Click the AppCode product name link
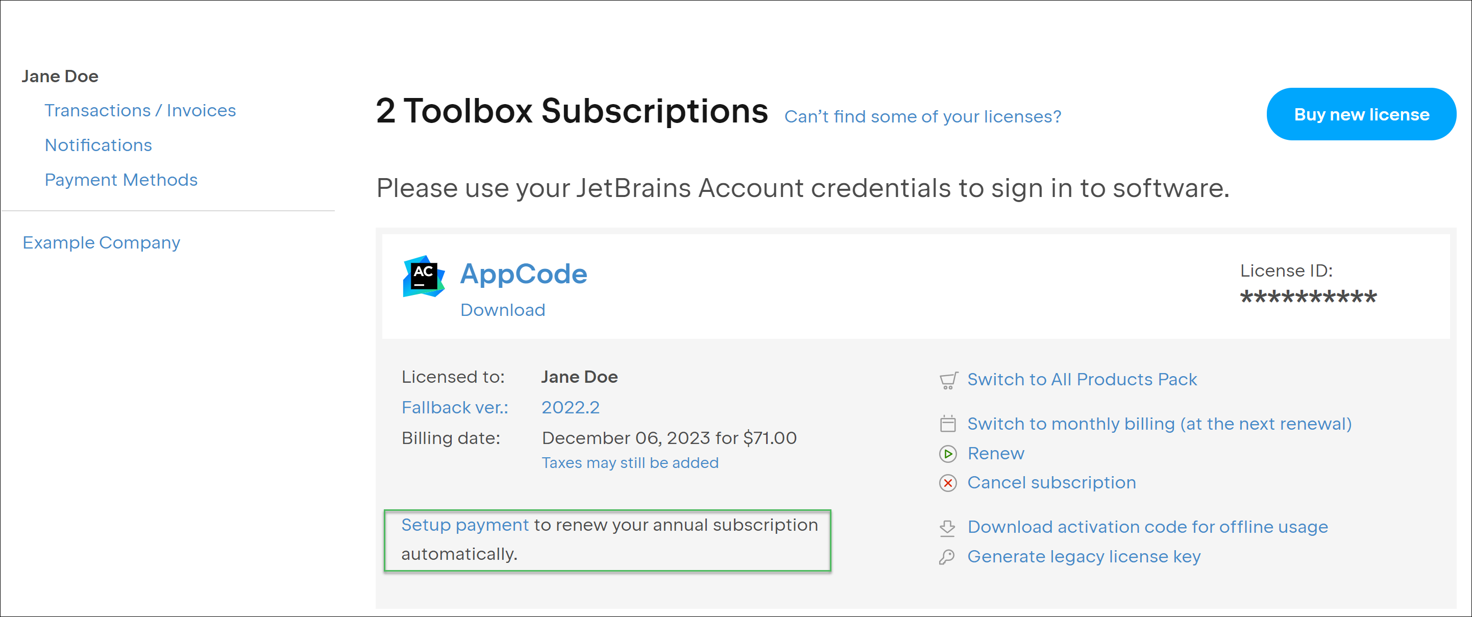The height and width of the screenshot is (617, 1472). pyautogui.click(x=524, y=274)
